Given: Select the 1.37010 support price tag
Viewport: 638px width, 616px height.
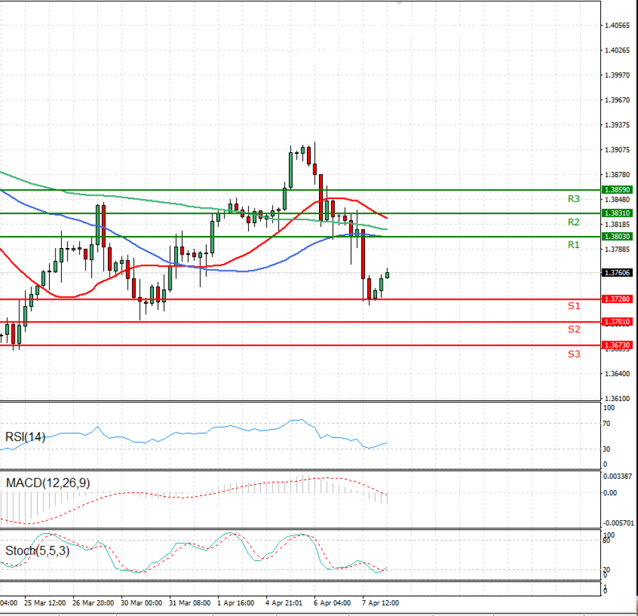Looking at the screenshot, I should pos(617,321).
